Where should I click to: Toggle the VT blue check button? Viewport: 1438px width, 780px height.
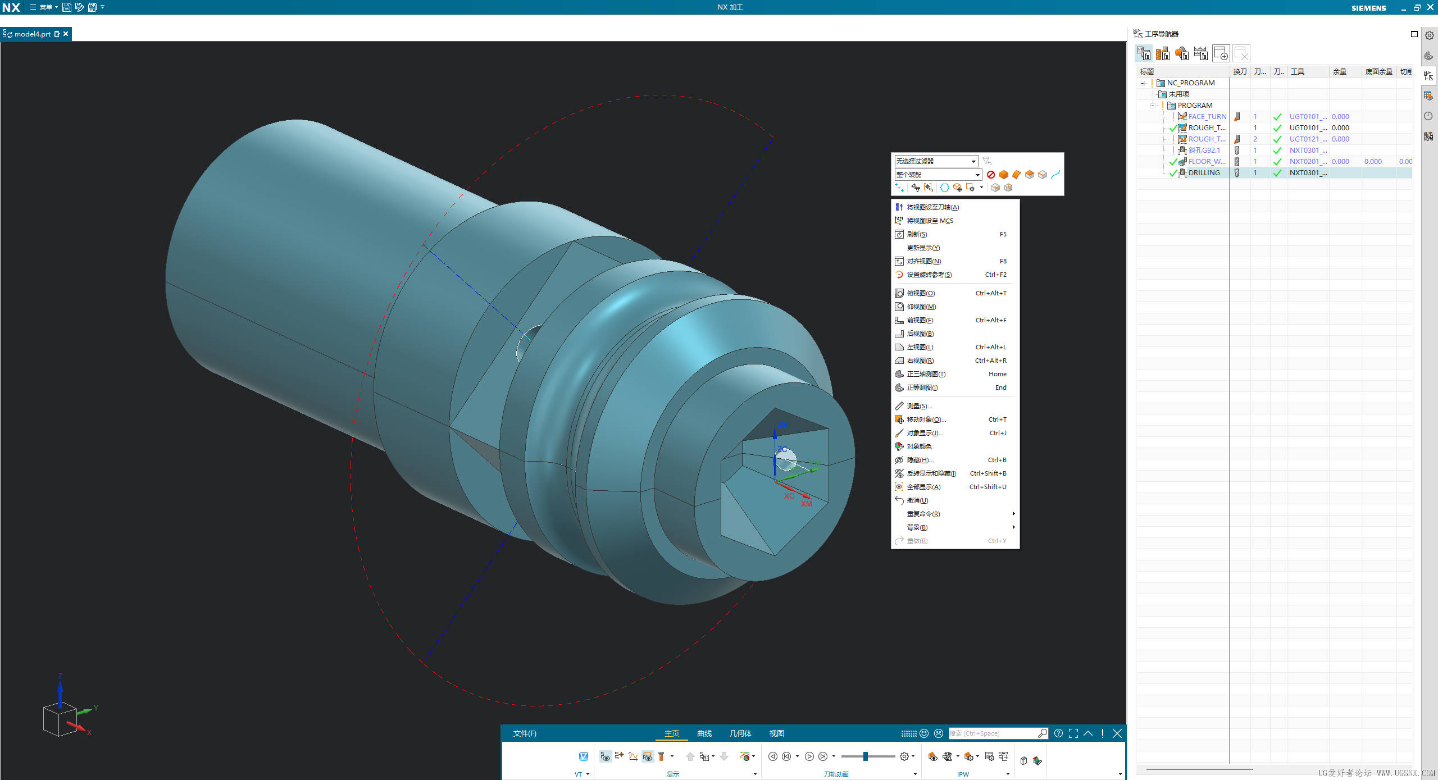pyautogui.click(x=583, y=756)
